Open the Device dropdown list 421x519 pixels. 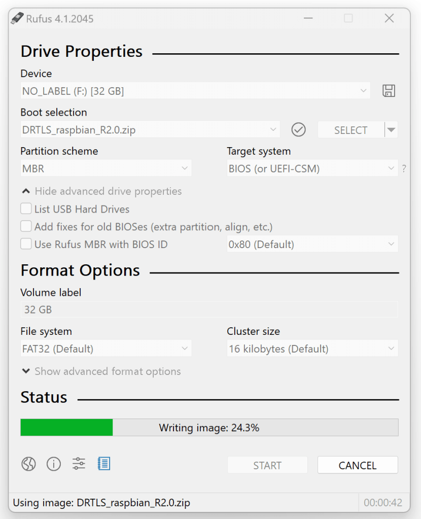pos(195,91)
